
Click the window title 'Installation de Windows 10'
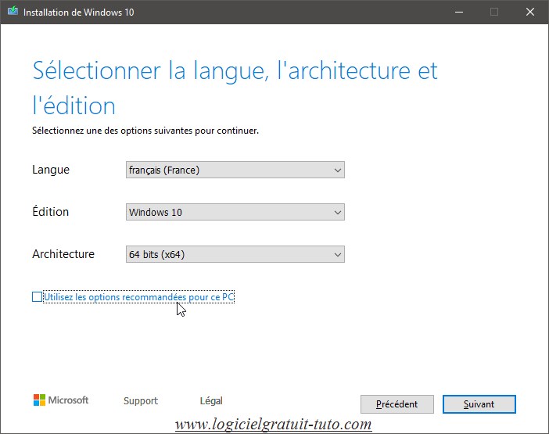click(79, 13)
